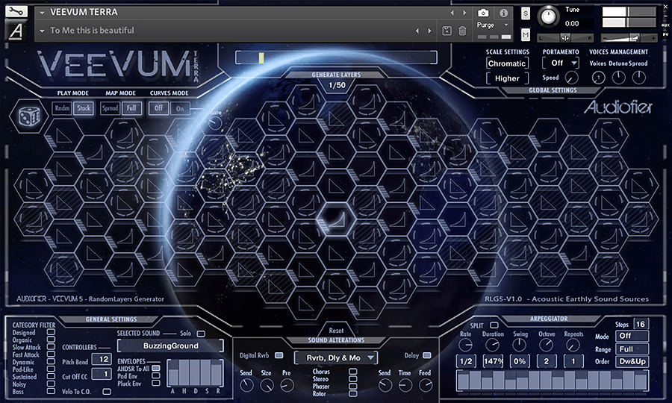This screenshot has height=403, width=672.
Task: Open the arpeggiator Range Full menu
Action: click(632, 349)
